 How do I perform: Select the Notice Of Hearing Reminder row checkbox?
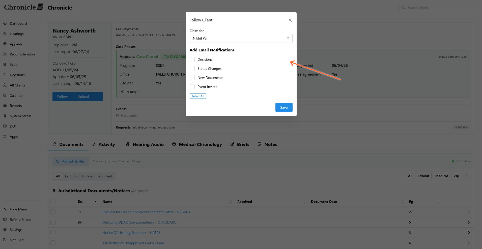(x=53, y=233)
